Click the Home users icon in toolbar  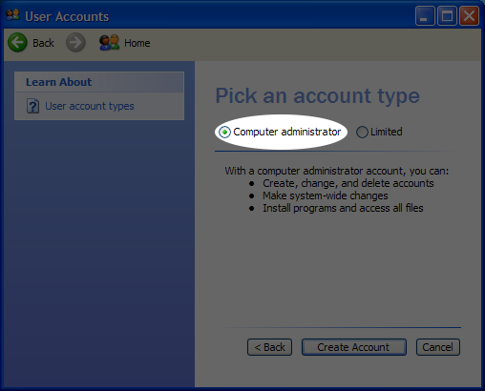point(109,43)
